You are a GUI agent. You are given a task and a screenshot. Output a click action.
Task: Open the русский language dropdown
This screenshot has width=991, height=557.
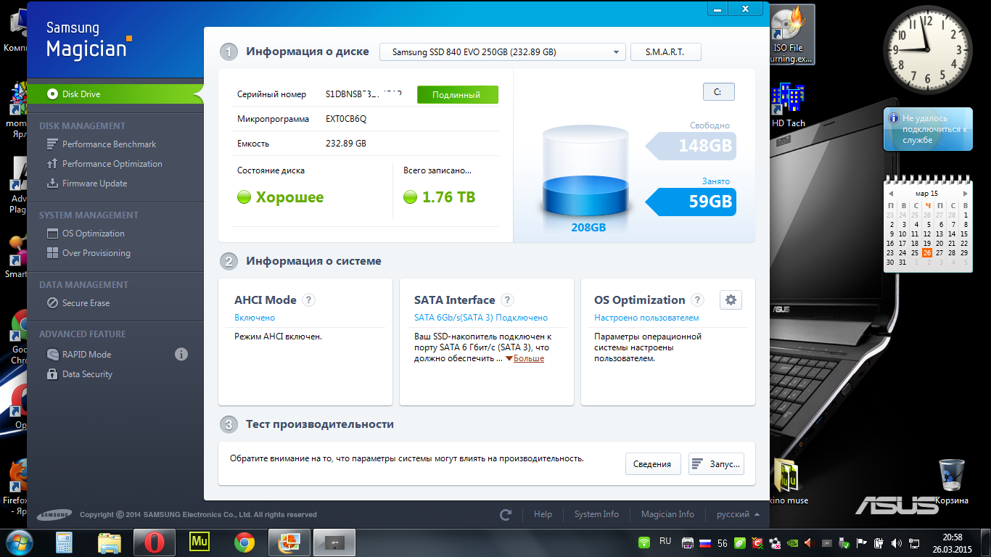tap(738, 514)
